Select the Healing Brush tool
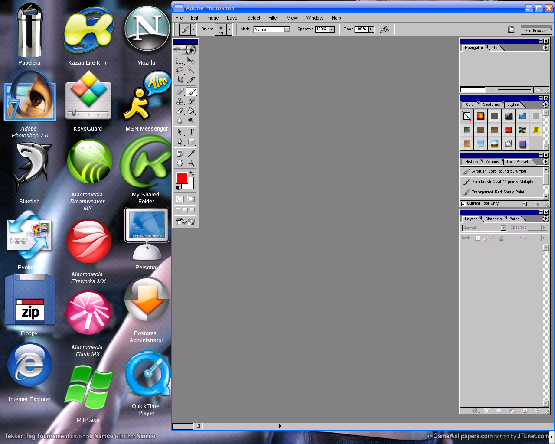This screenshot has width=555, height=444. 180,91
